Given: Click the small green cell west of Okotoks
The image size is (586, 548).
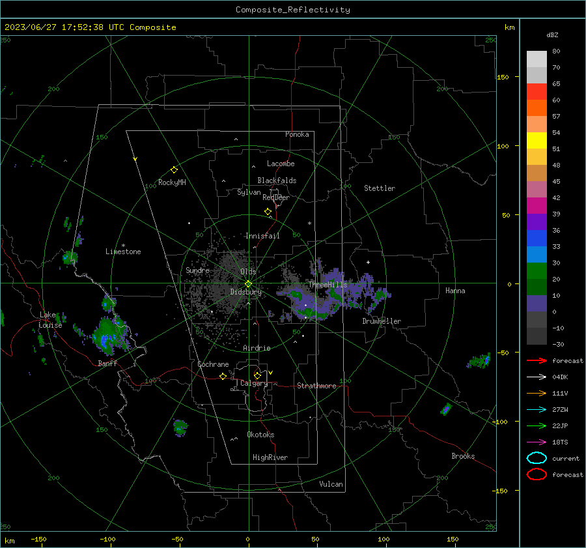Looking at the screenshot, I should pyautogui.click(x=180, y=427).
